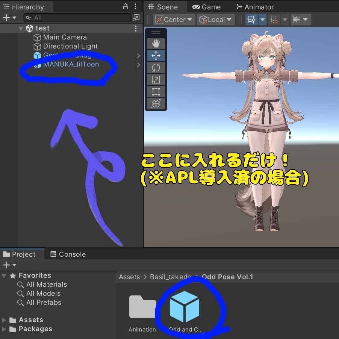Pick the Rect tool
This screenshot has width=339, height=339.
(x=156, y=91)
